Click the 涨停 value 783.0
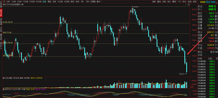Viewport: 218px width, 98px height. [x=211, y=41]
